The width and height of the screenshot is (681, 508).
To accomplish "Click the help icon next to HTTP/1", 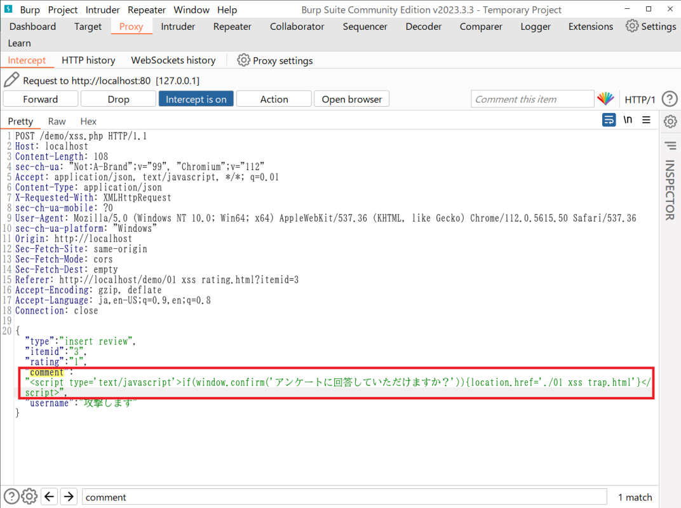I will pos(669,99).
